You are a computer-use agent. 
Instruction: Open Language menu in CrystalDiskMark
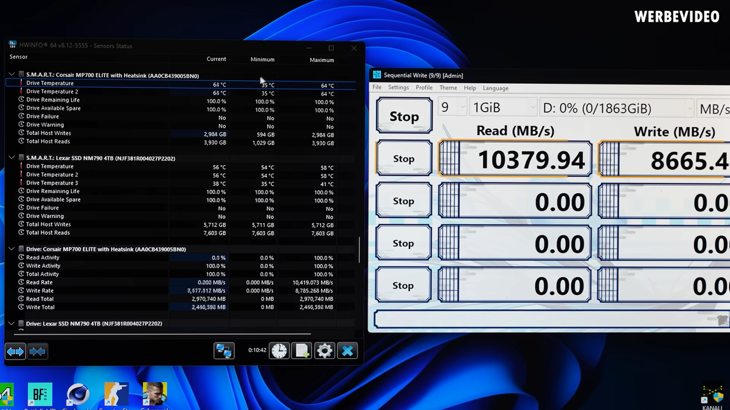click(x=495, y=88)
